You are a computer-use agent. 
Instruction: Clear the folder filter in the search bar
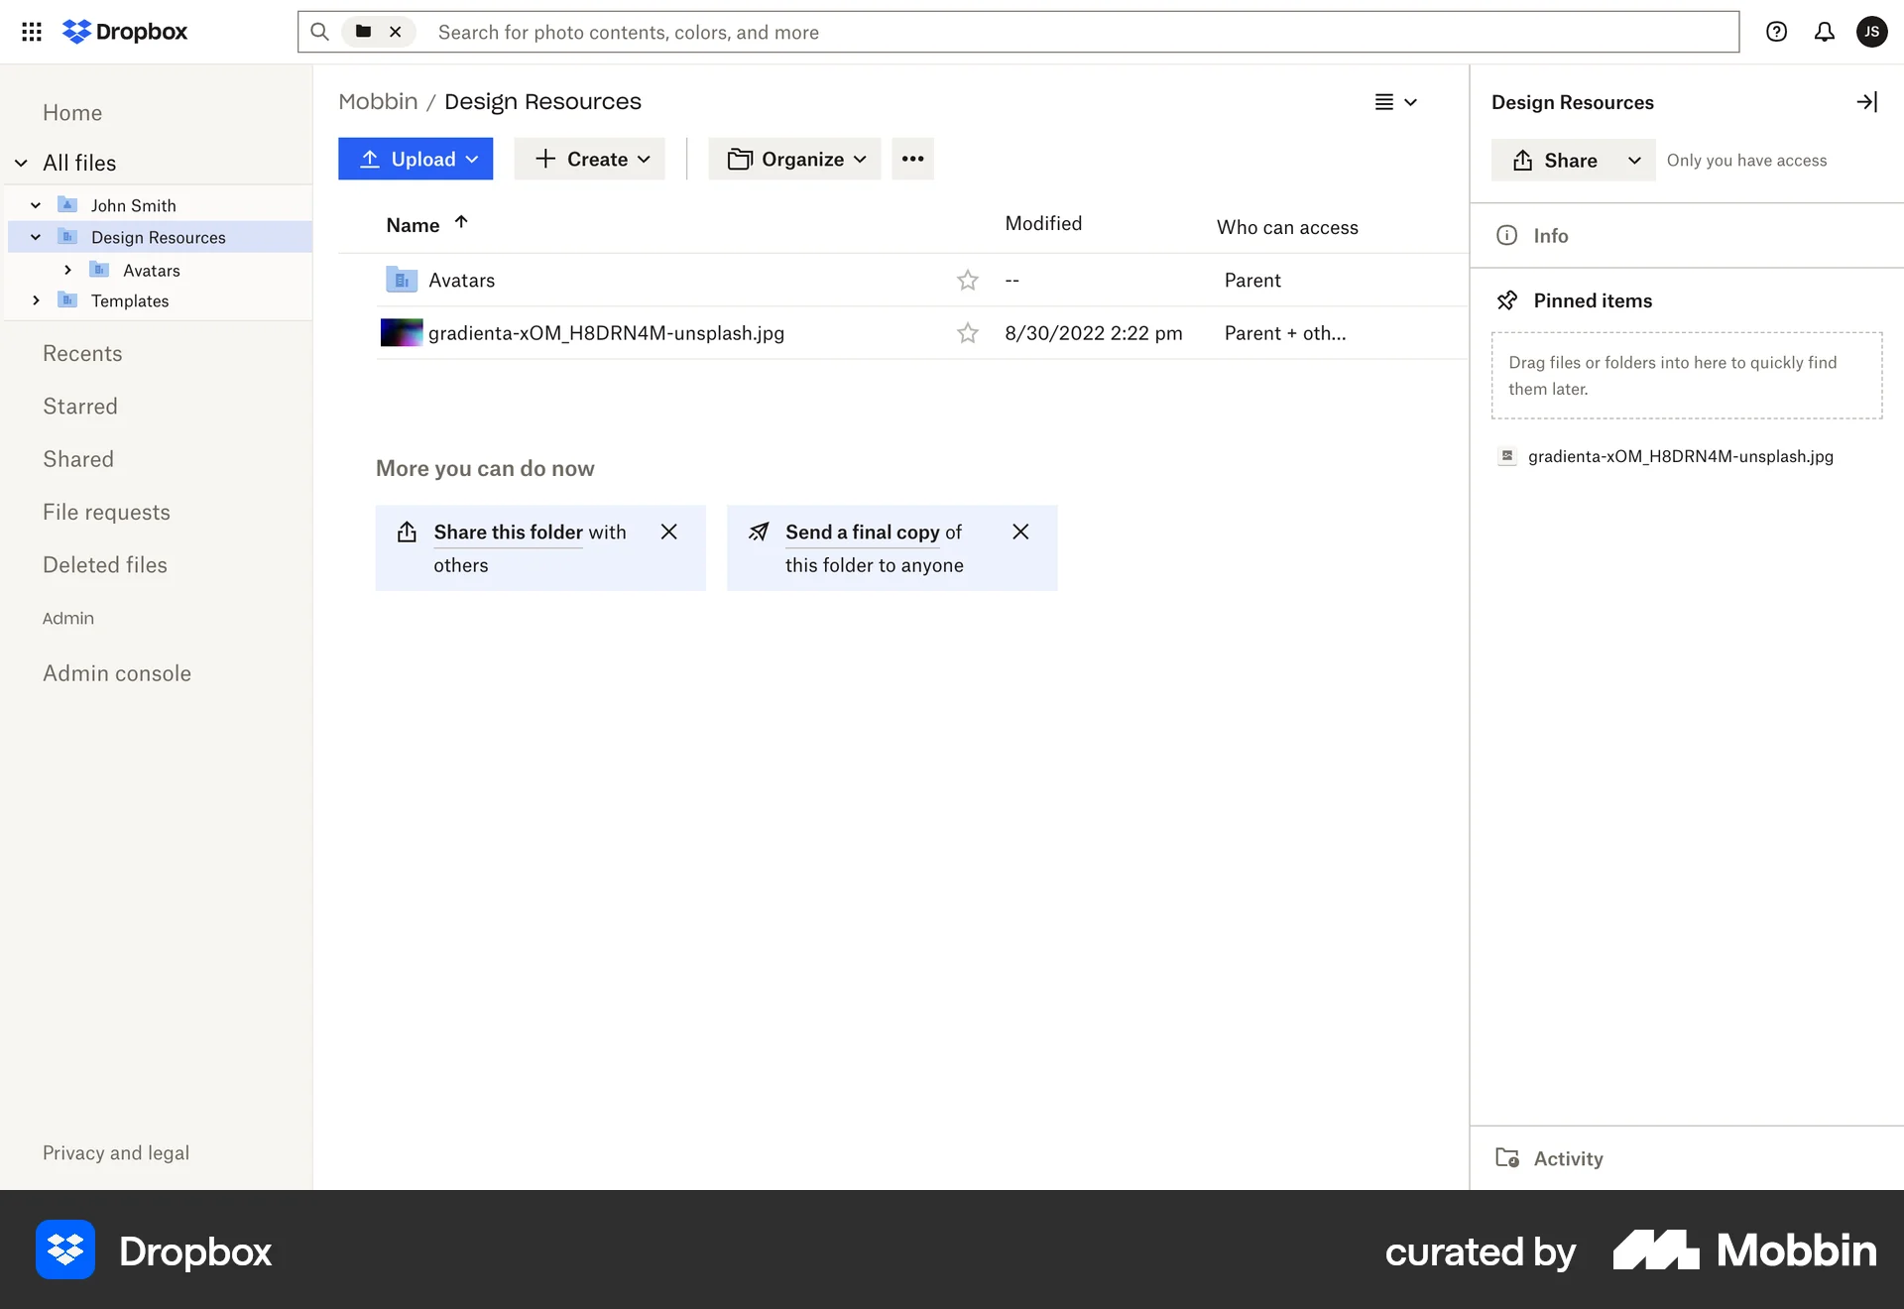396,31
